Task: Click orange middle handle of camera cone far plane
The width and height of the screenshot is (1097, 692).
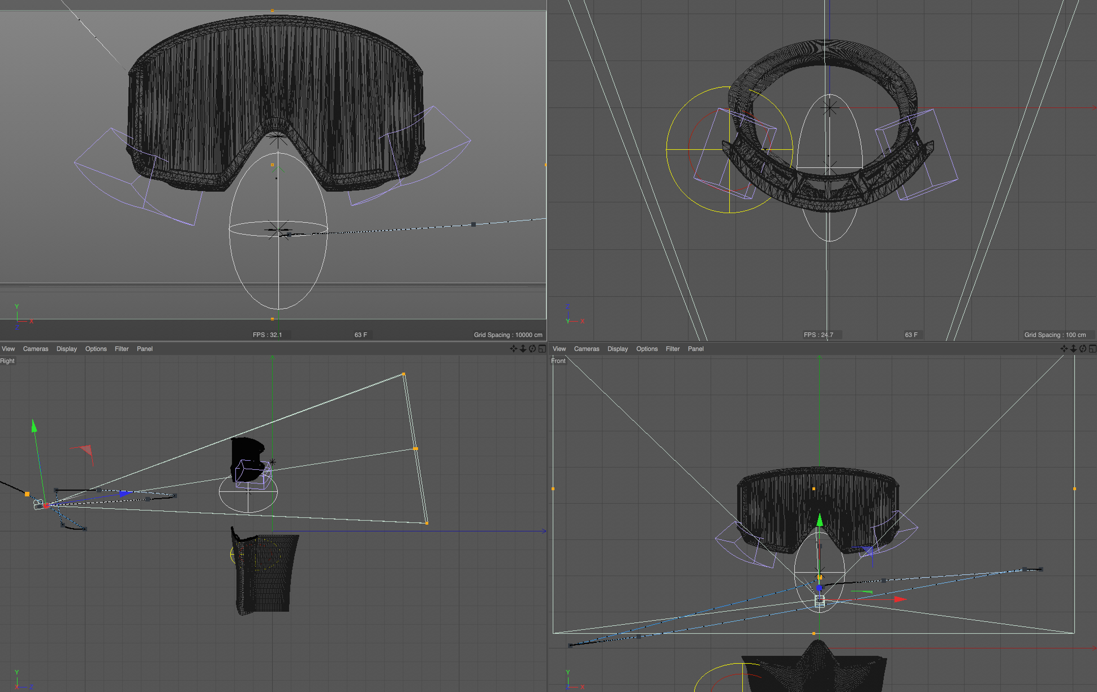Action: coord(415,449)
